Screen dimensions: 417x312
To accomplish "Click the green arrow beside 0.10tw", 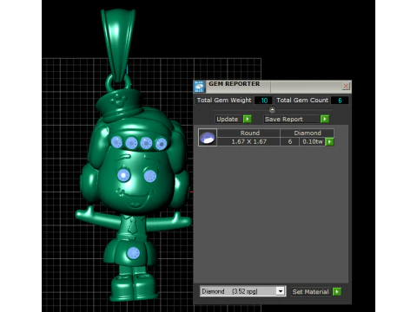I will point(329,141).
